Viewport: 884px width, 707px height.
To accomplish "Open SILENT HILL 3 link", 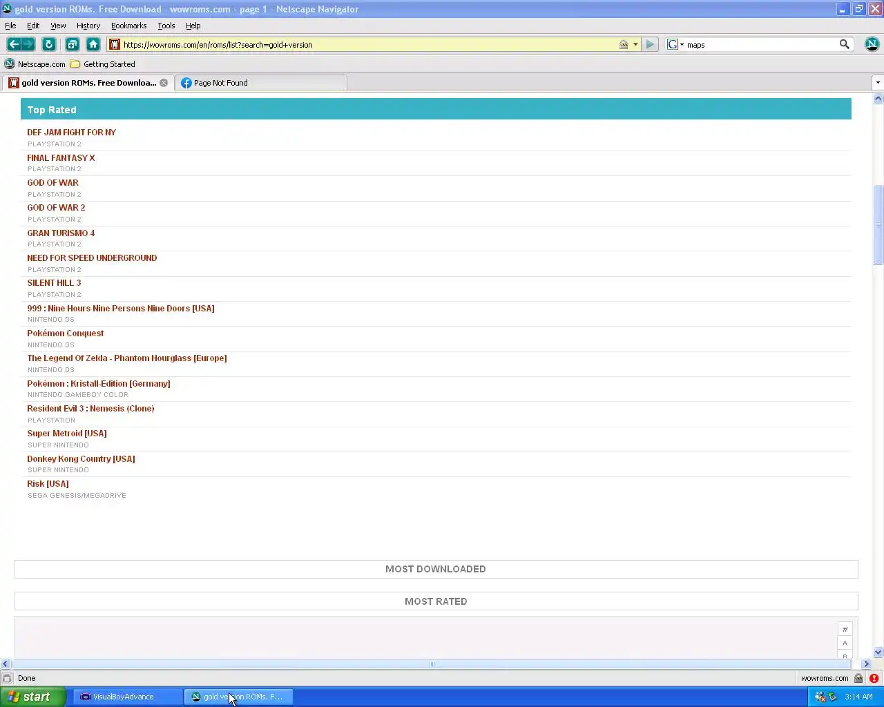I will pos(54,283).
